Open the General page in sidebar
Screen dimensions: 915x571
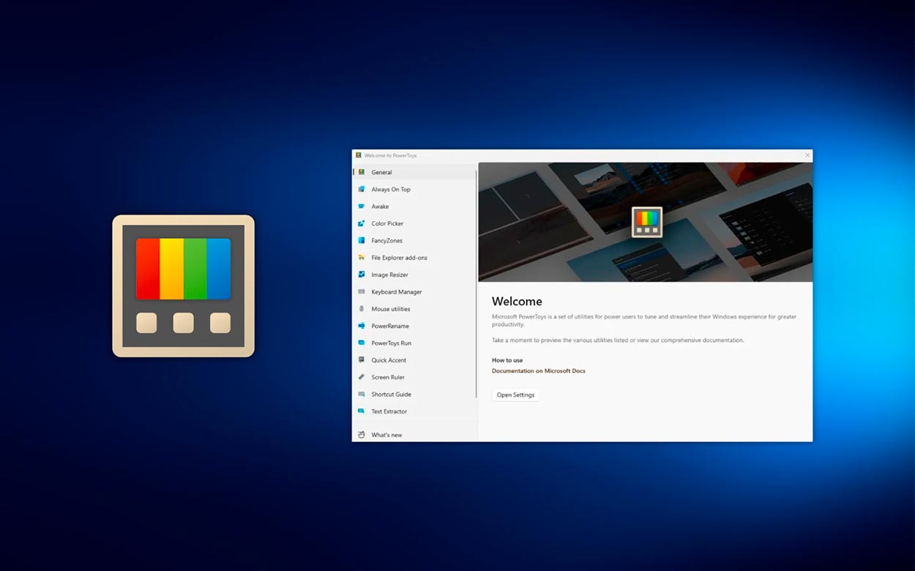click(x=381, y=173)
